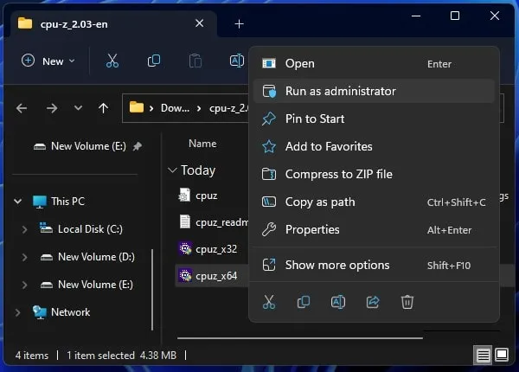Click the cpuz configuration file icon

point(184,195)
